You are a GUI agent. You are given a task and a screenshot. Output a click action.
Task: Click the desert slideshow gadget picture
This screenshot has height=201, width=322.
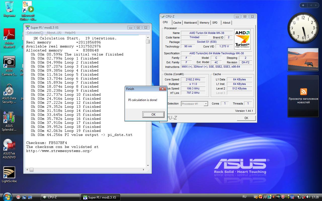coord(303,60)
